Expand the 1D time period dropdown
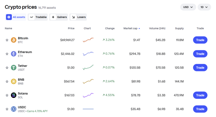Image resolution: width=216 pixels, height=117 pixels. point(204,7)
